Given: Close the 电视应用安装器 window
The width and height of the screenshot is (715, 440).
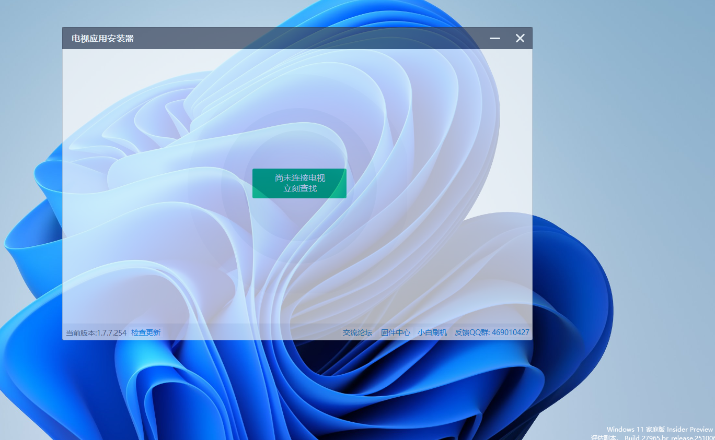Looking at the screenshot, I should 520,38.
